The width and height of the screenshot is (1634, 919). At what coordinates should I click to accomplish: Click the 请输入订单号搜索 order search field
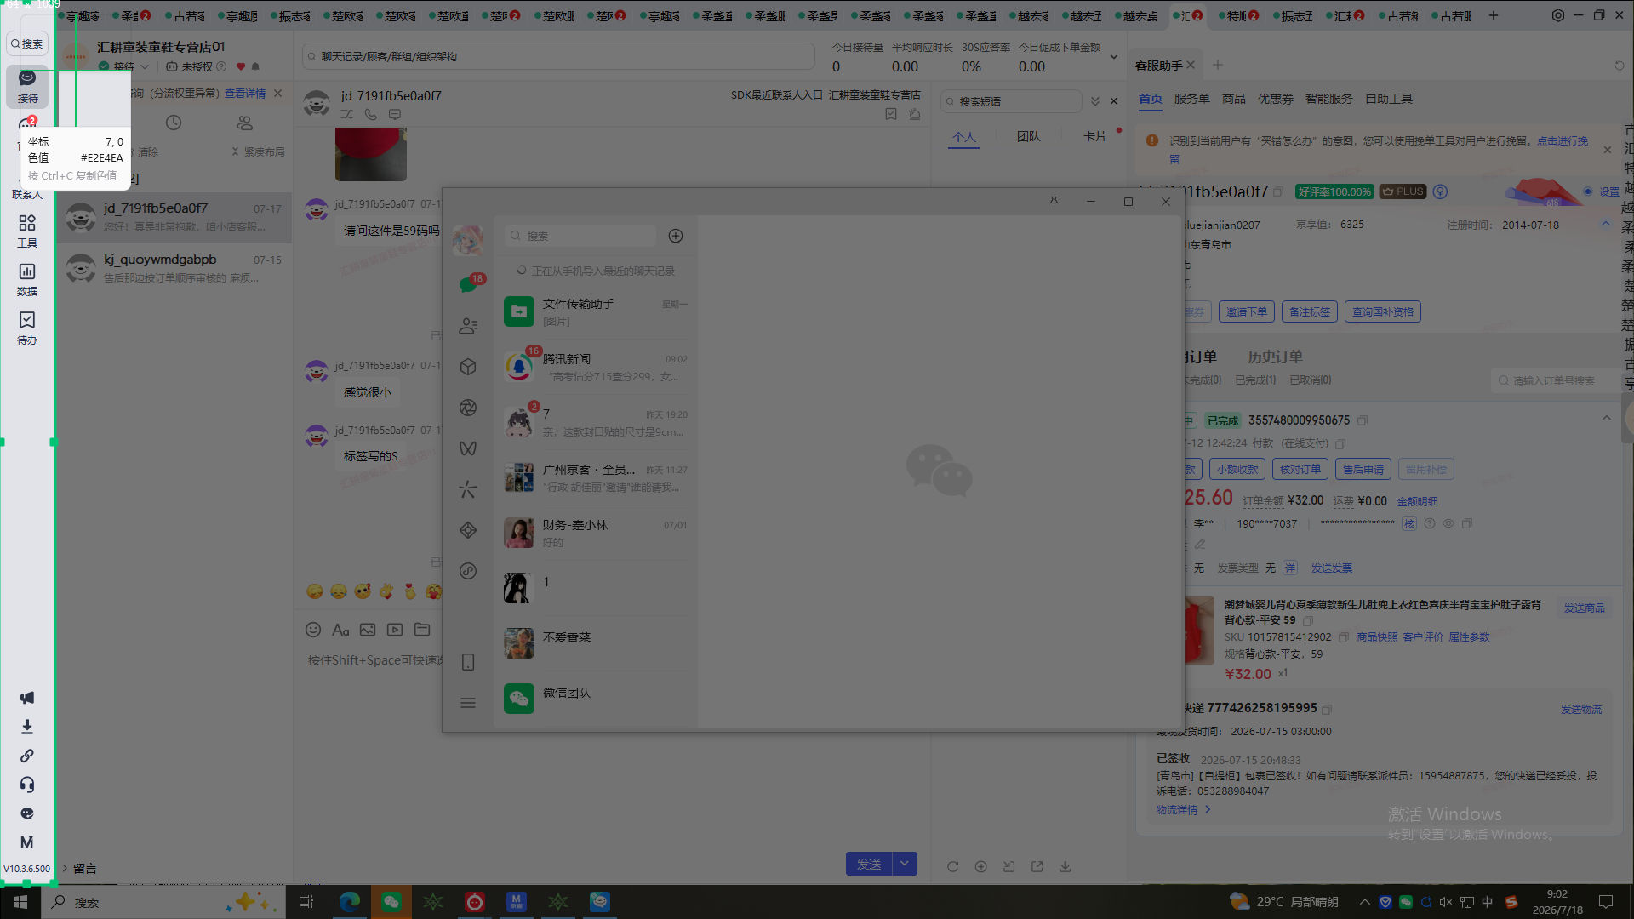[x=1554, y=380]
